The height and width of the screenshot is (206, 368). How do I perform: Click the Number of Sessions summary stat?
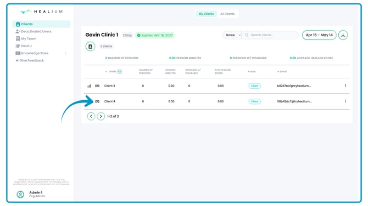coord(122,58)
